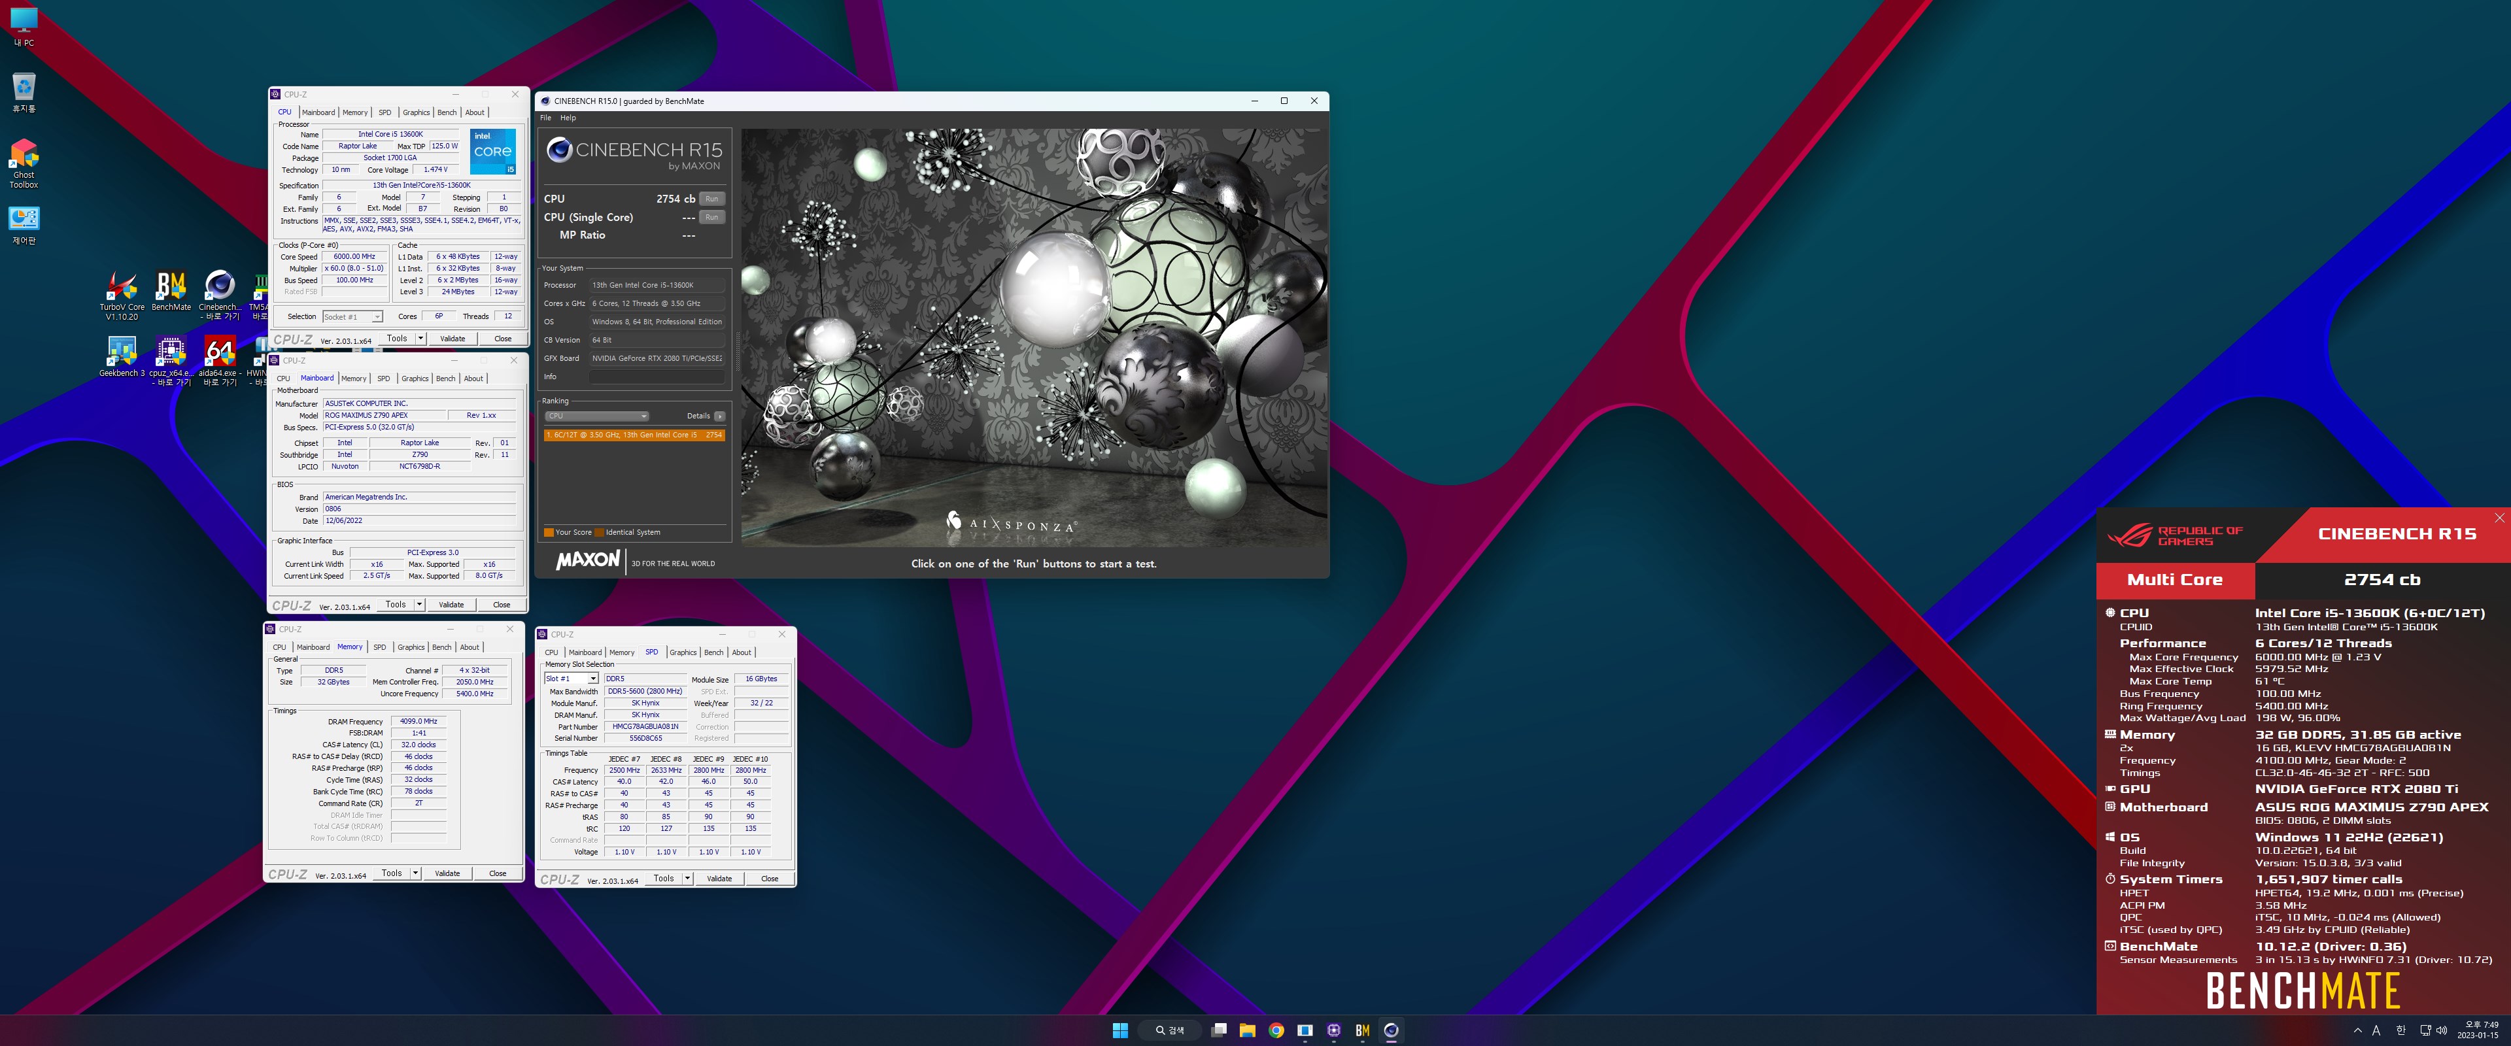Launch TurboV Core V1.10.20 shortcut
This screenshot has width=2511, height=1046.
[x=122, y=296]
